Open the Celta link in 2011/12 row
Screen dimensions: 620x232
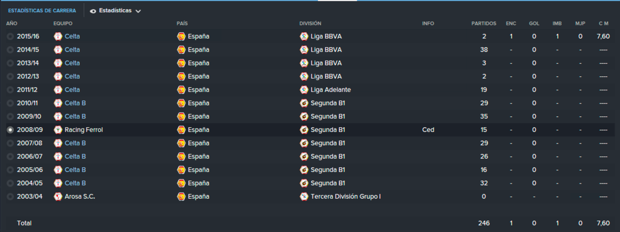pos(72,90)
